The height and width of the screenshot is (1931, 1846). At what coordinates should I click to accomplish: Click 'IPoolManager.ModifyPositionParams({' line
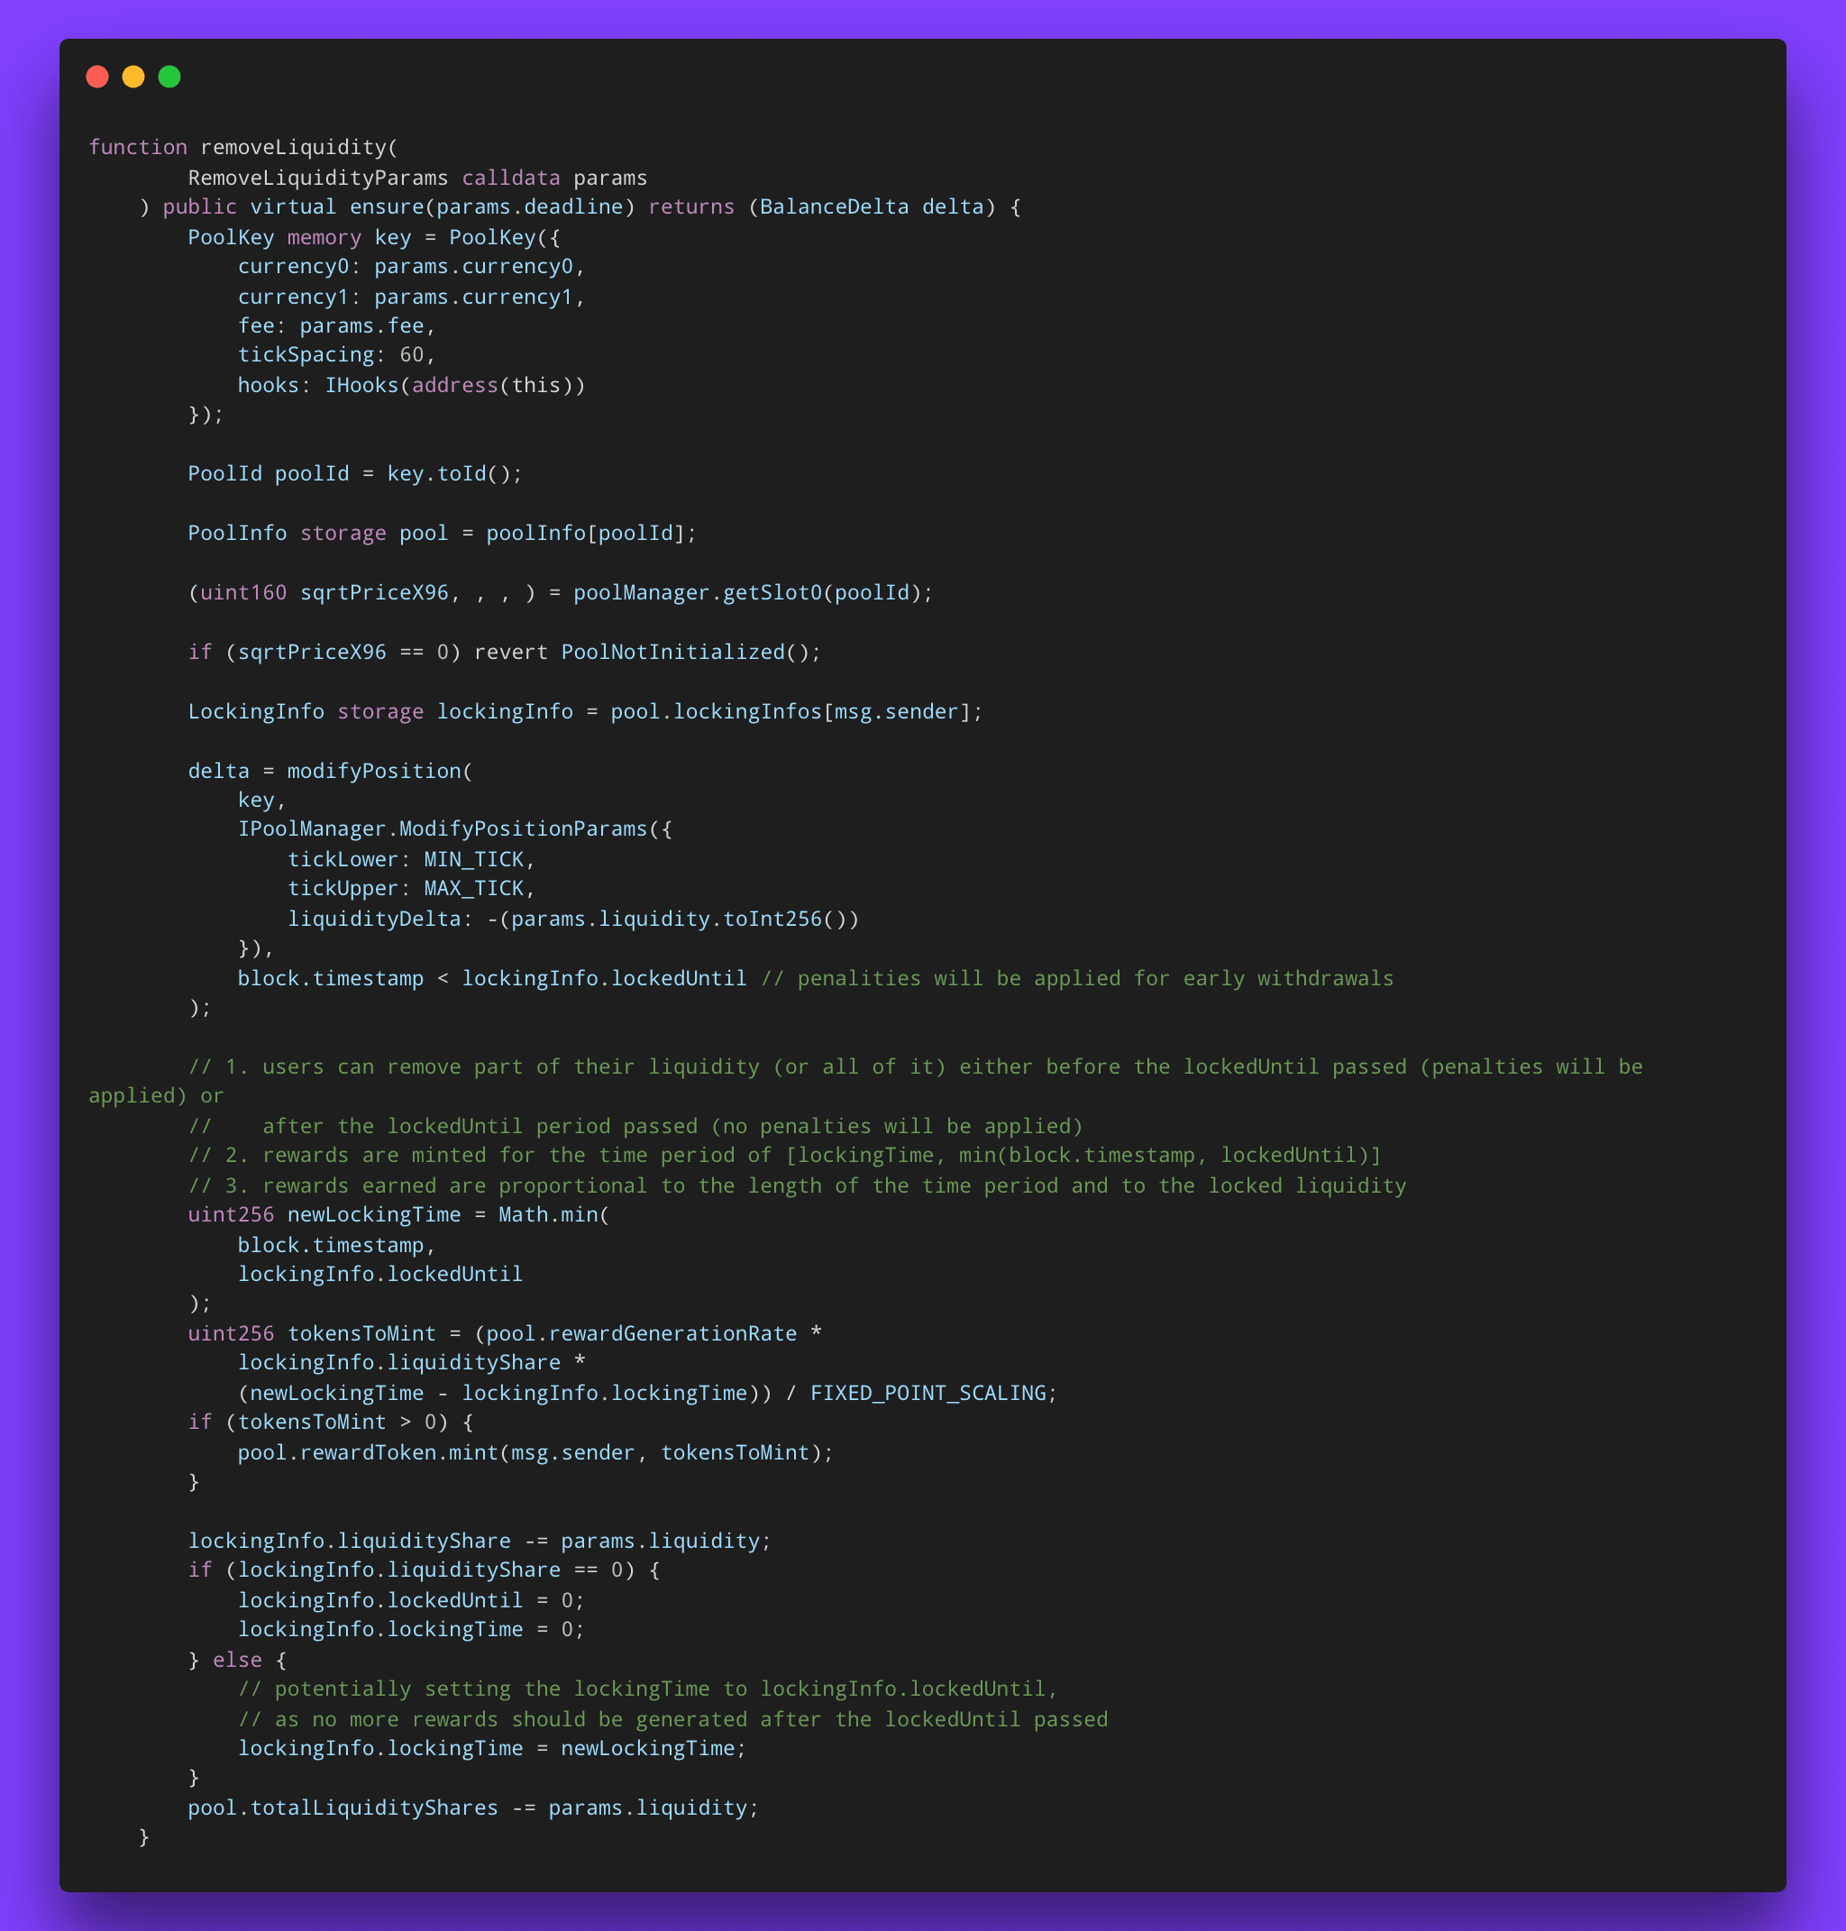[454, 828]
